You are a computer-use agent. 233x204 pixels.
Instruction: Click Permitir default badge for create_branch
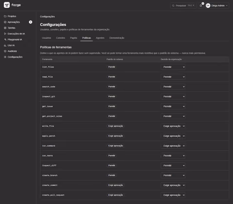tap(112, 175)
